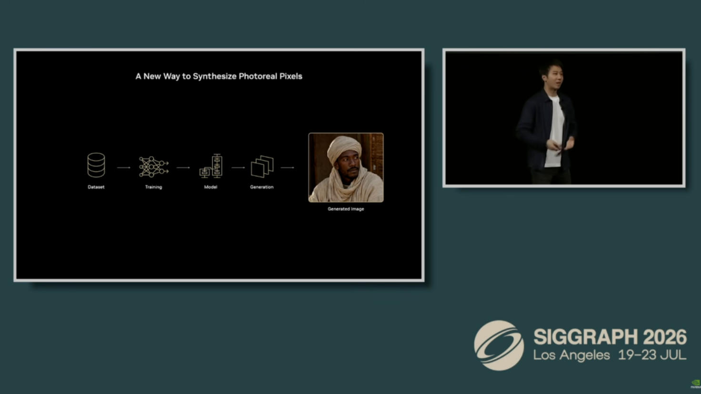Image resolution: width=701 pixels, height=394 pixels.
Task: Click the 'Training' label
Action: [x=153, y=187]
